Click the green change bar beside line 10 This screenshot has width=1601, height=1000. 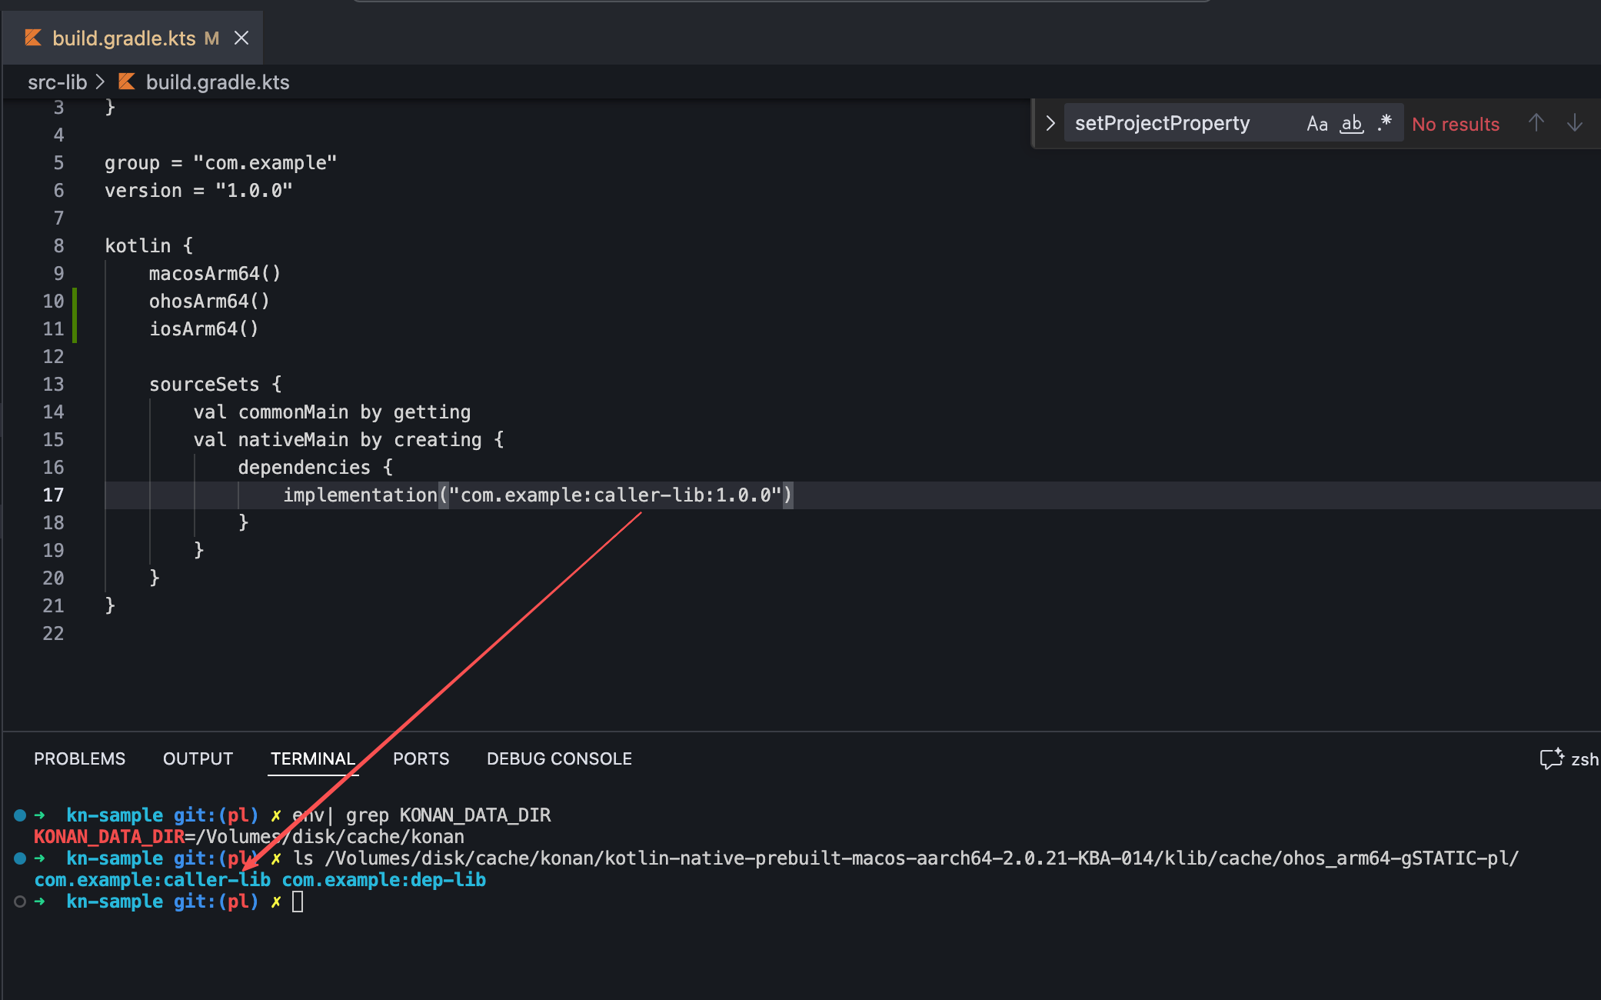[75, 302]
